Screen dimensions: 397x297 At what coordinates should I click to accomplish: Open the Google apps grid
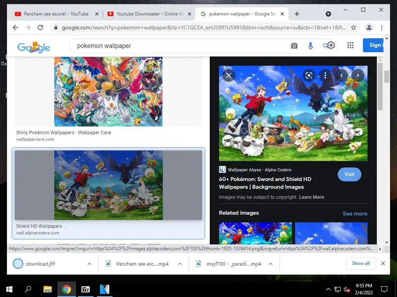(350, 45)
